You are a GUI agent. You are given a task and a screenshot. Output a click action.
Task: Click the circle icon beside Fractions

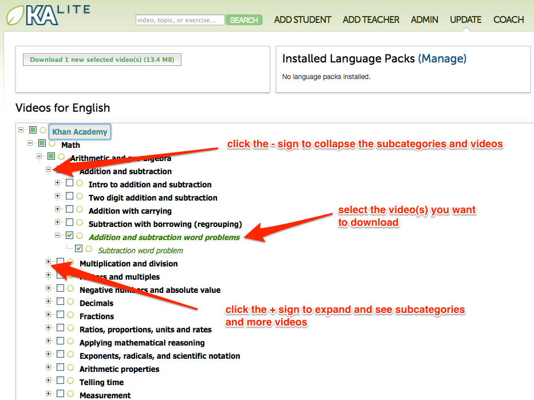[70, 315]
